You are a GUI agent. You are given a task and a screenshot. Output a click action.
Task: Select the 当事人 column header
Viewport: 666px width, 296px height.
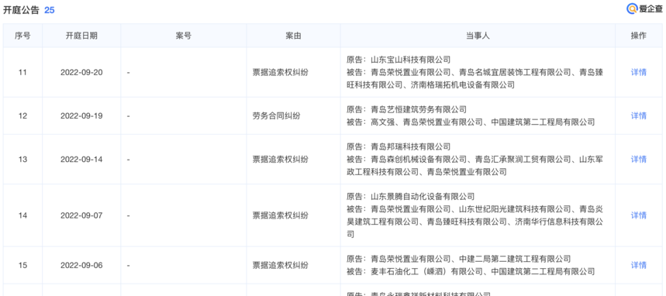click(478, 36)
